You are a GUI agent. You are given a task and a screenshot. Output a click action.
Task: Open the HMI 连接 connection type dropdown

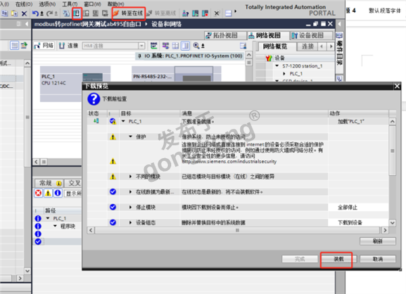tap(141, 46)
